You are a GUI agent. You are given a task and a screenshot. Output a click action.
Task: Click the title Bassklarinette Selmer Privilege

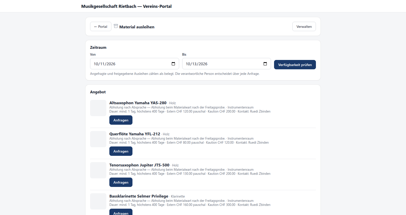pyautogui.click(x=139, y=196)
